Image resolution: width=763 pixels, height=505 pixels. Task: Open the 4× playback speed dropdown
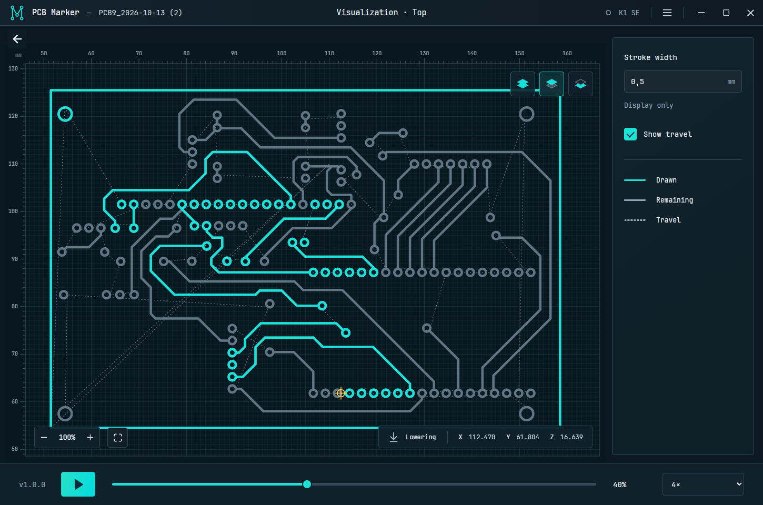pos(703,484)
